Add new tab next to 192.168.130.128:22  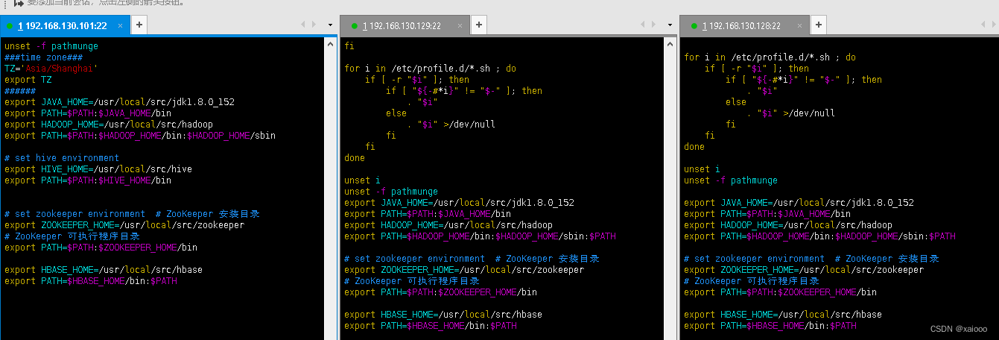[x=819, y=25]
